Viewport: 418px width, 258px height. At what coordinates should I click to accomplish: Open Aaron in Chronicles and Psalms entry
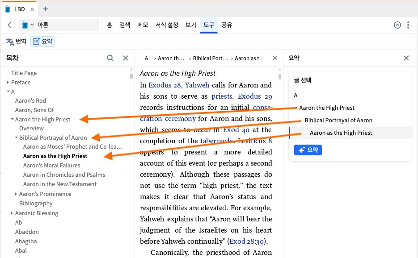64,175
